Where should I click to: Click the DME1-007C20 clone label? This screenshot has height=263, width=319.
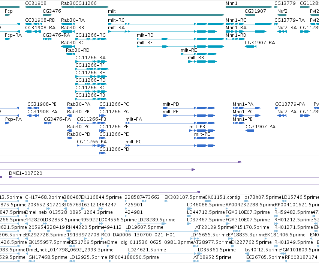coord(25,173)
